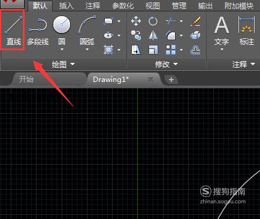The image size is (260, 219).
Task: Select the Trim tool
Action: coord(171,21)
